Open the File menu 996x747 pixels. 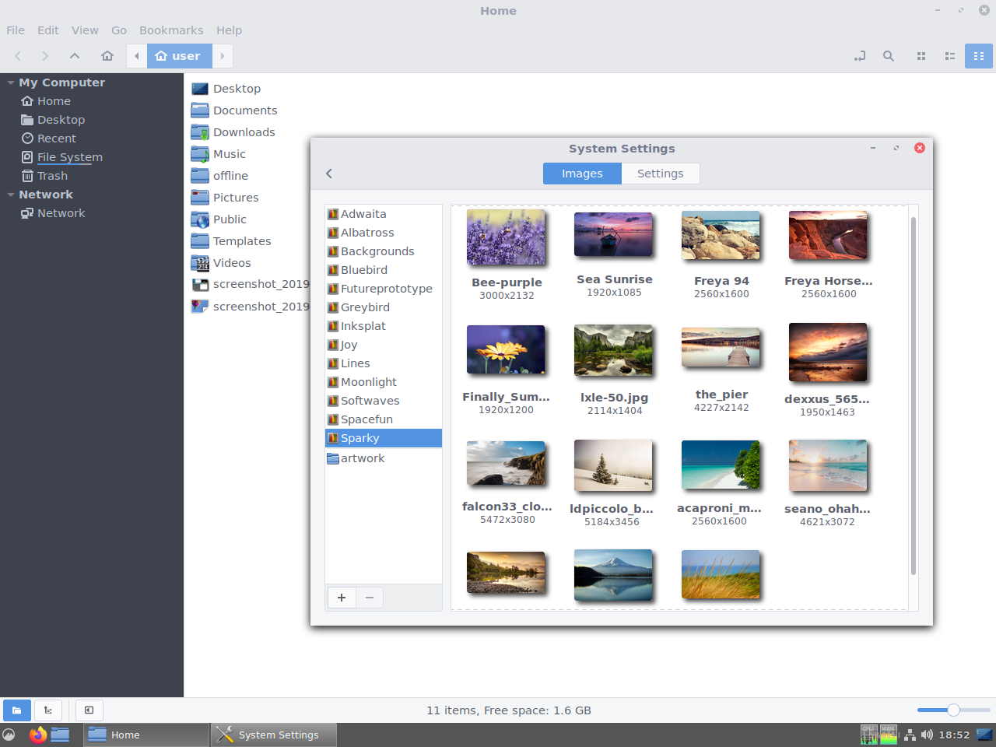click(x=16, y=30)
